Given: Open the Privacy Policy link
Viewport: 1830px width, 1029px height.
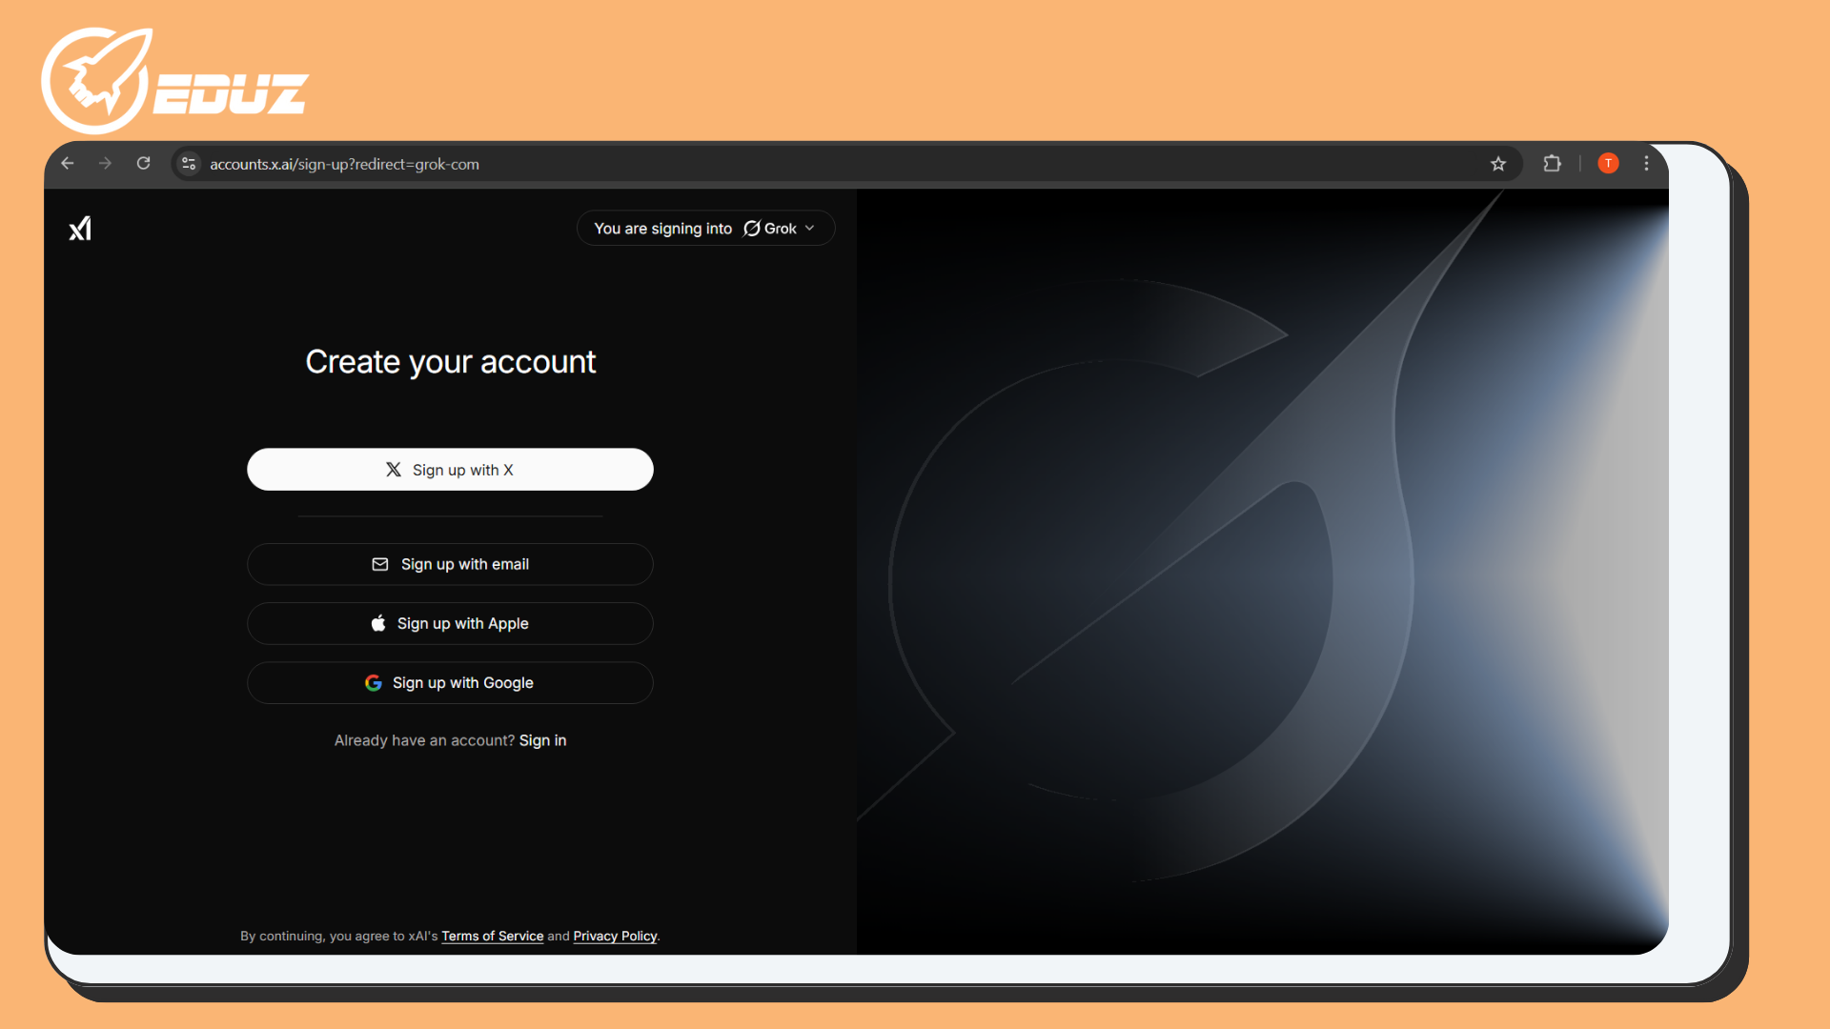Looking at the screenshot, I should [615, 937].
